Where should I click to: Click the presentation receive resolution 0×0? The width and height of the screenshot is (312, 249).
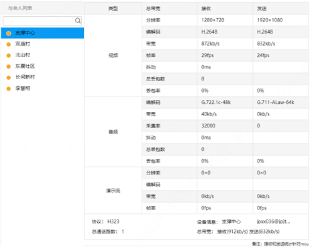point(206,172)
